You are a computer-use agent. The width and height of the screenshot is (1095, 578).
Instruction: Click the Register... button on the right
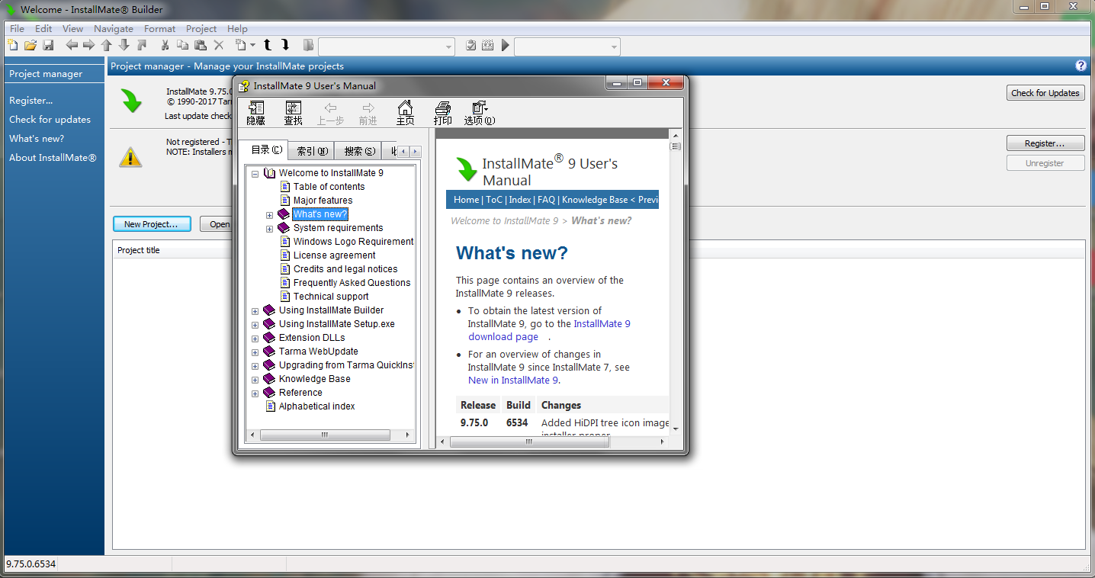[1045, 143]
